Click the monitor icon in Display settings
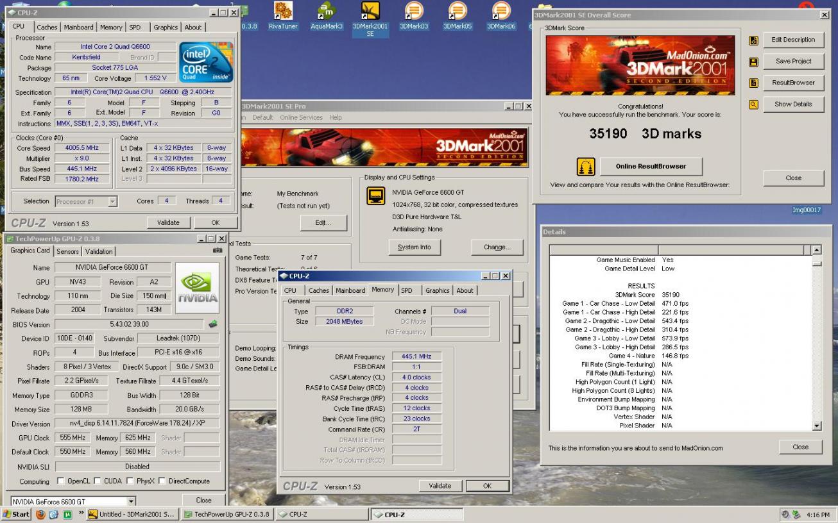The width and height of the screenshot is (838, 523). pos(376,196)
